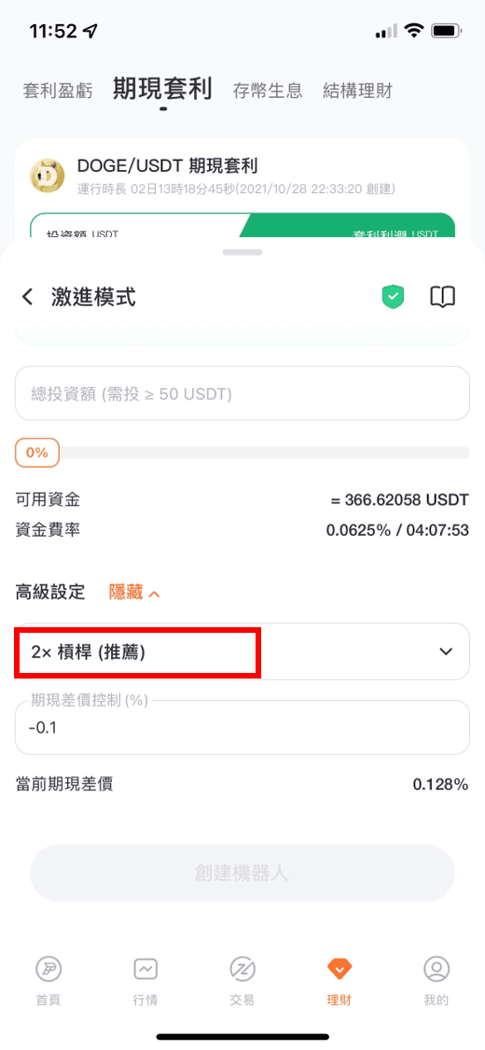Focus the 總投資額 input field
This screenshot has width=485, height=1050.
(242, 394)
